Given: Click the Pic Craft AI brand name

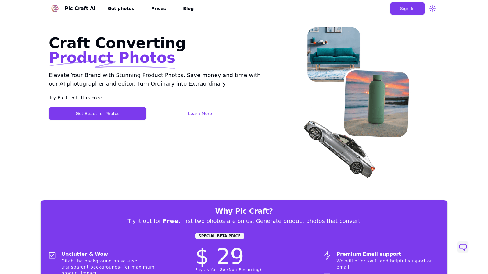Looking at the screenshot, I should click(x=80, y=8).
